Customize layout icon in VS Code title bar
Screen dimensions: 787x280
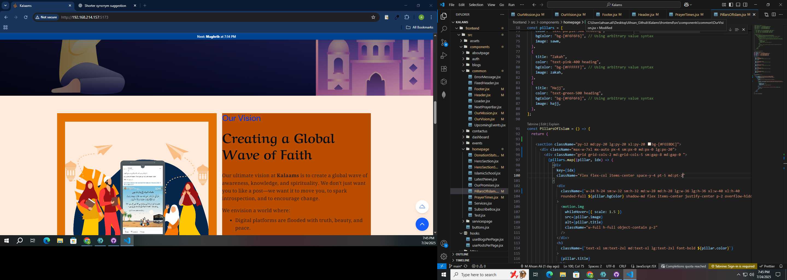[x=724, y=5]
